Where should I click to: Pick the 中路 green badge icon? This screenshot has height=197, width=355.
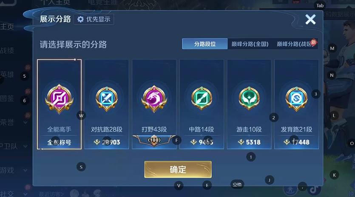click(202, 98)
